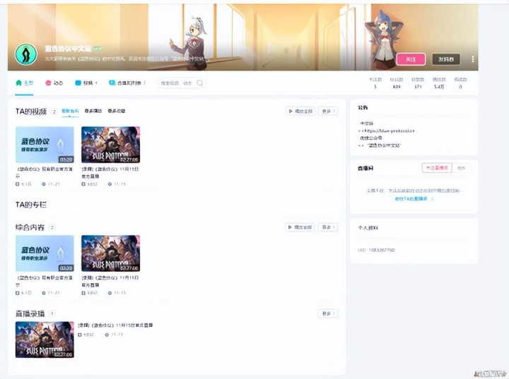Screen dimensions: 509x379
Task: Switch to the Home (主页) tab
Action: click(x=28, y=83)
